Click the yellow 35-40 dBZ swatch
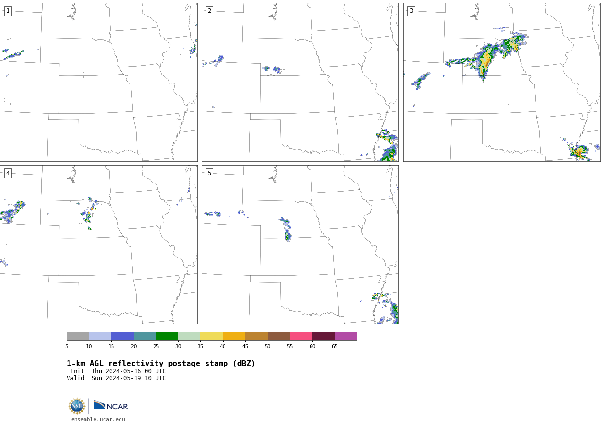605x425 pixels. click(x=212, y=336)
